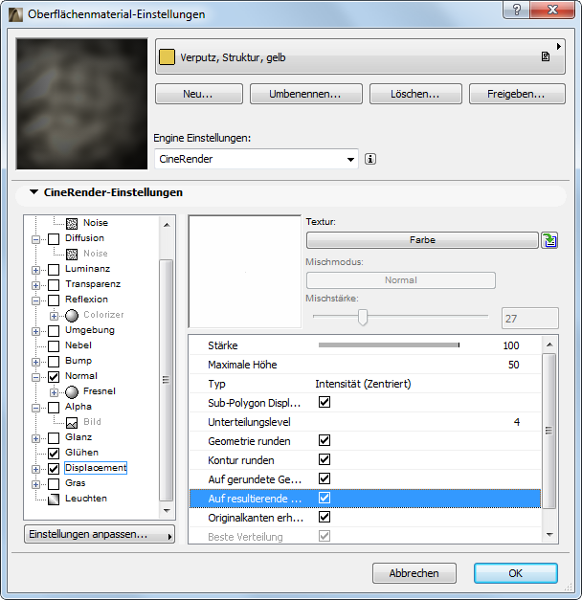
Task: Expand the Fresnel sub-node
Action: point(54,392)
